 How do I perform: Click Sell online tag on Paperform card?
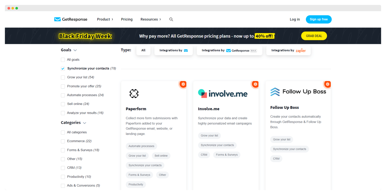161,156
